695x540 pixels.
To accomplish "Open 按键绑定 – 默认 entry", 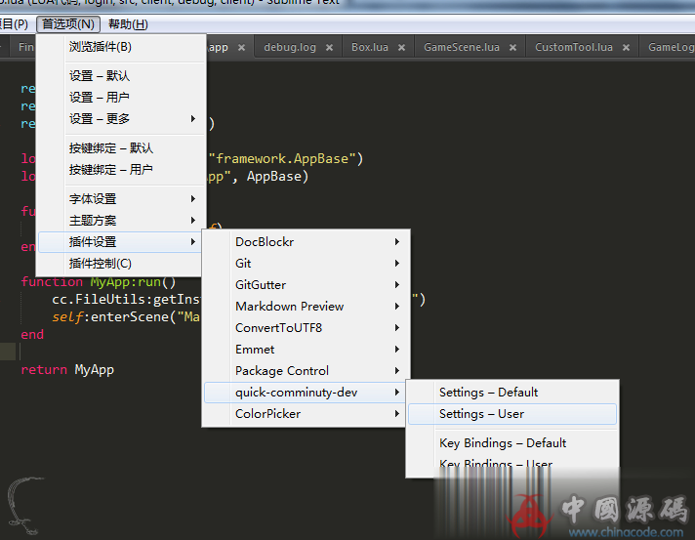I will [x=121, y=147].
